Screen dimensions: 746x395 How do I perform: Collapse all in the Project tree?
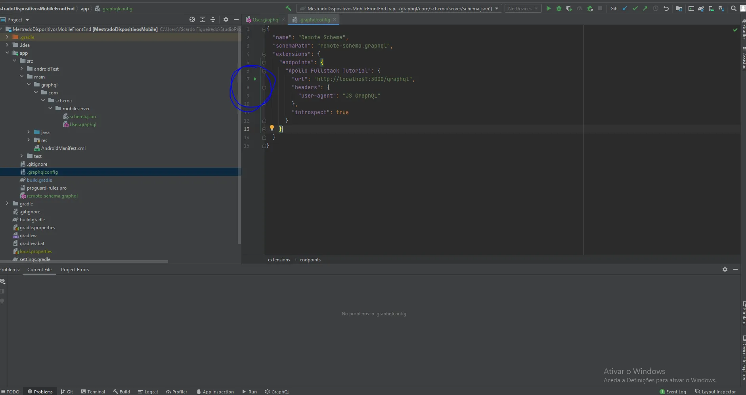213,19
